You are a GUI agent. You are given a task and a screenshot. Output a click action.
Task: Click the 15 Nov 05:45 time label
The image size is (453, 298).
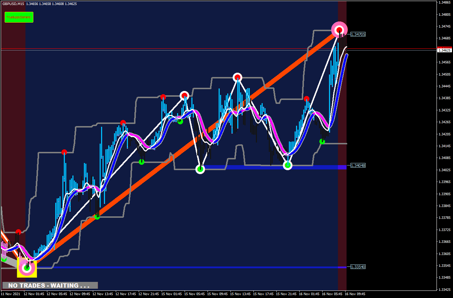click(x=195, y=294)
